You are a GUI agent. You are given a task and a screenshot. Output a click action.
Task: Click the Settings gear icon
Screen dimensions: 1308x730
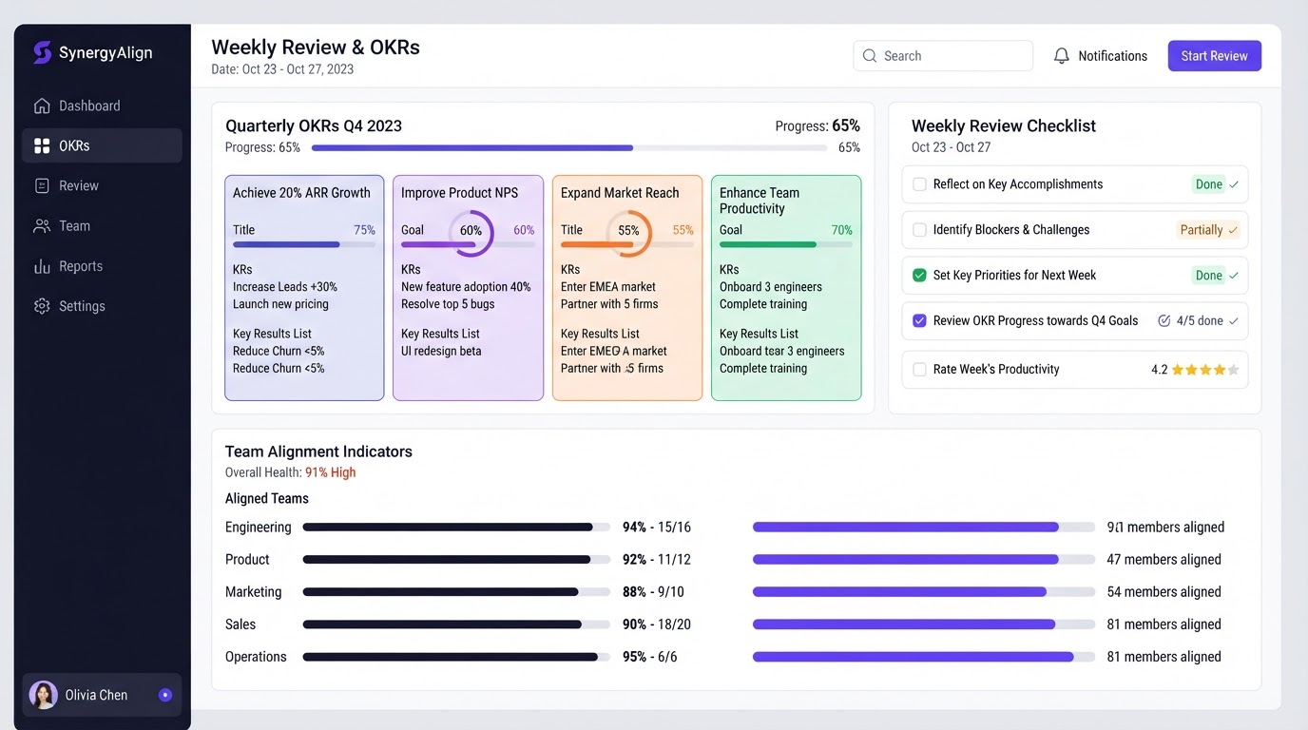coord(42,306)
